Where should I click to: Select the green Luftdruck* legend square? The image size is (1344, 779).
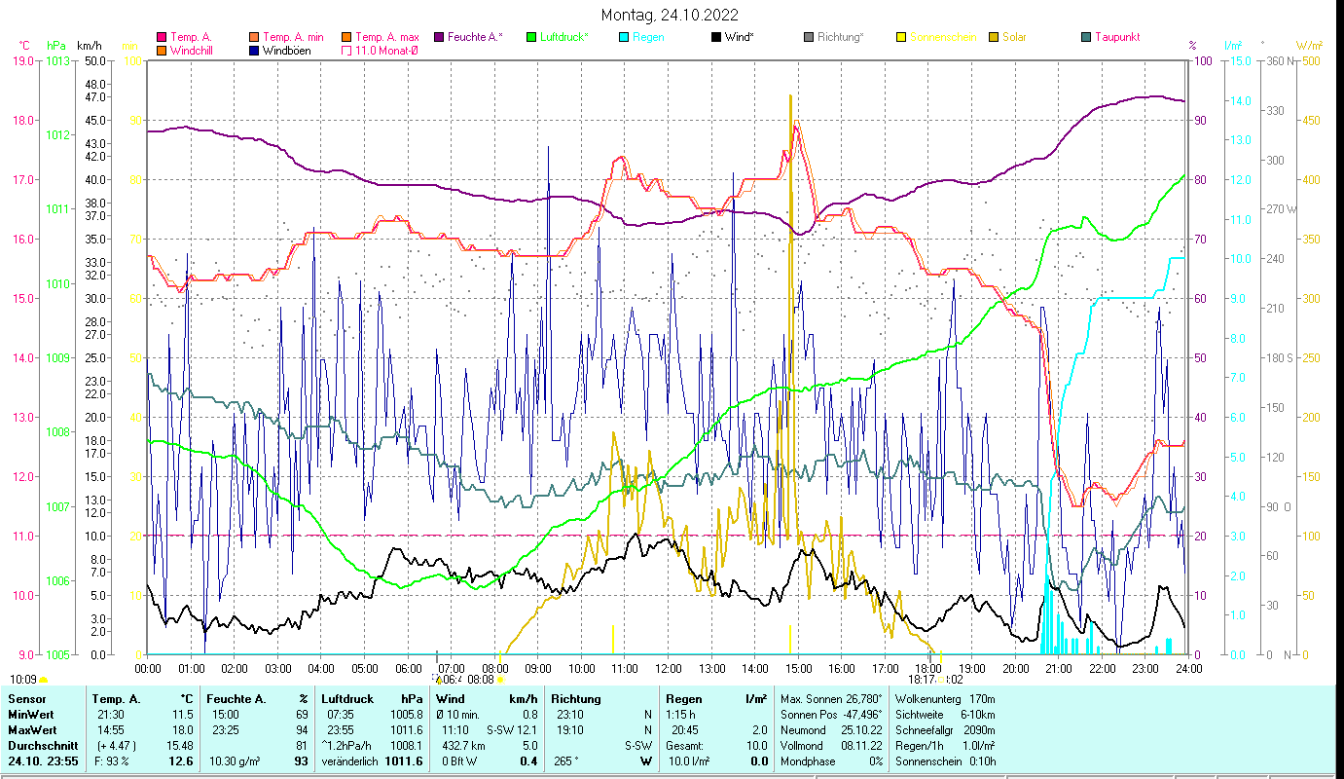(x=531, y=37)
